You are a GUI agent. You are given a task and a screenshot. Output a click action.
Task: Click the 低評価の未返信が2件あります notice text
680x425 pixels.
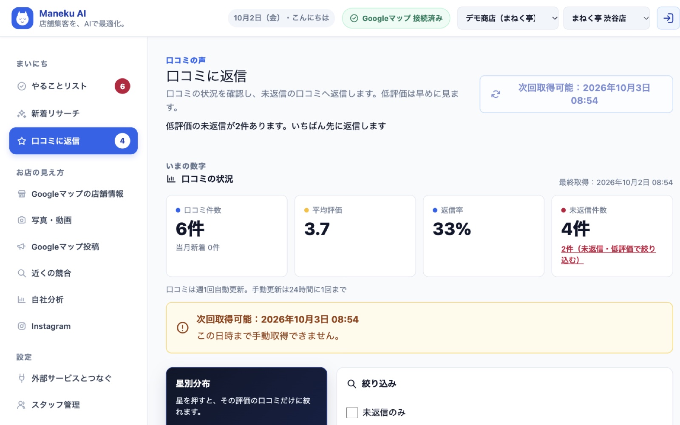coord(276,126)
